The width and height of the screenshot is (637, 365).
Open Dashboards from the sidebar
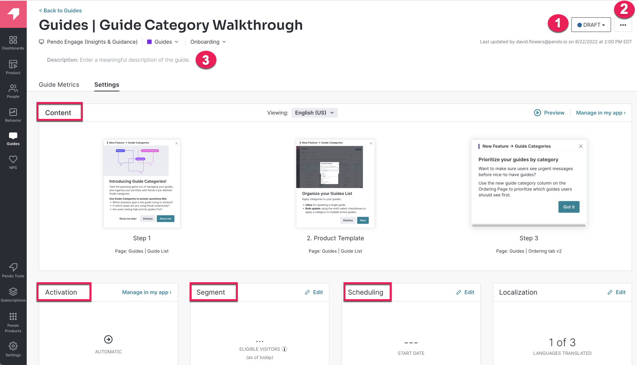[13, 43]
